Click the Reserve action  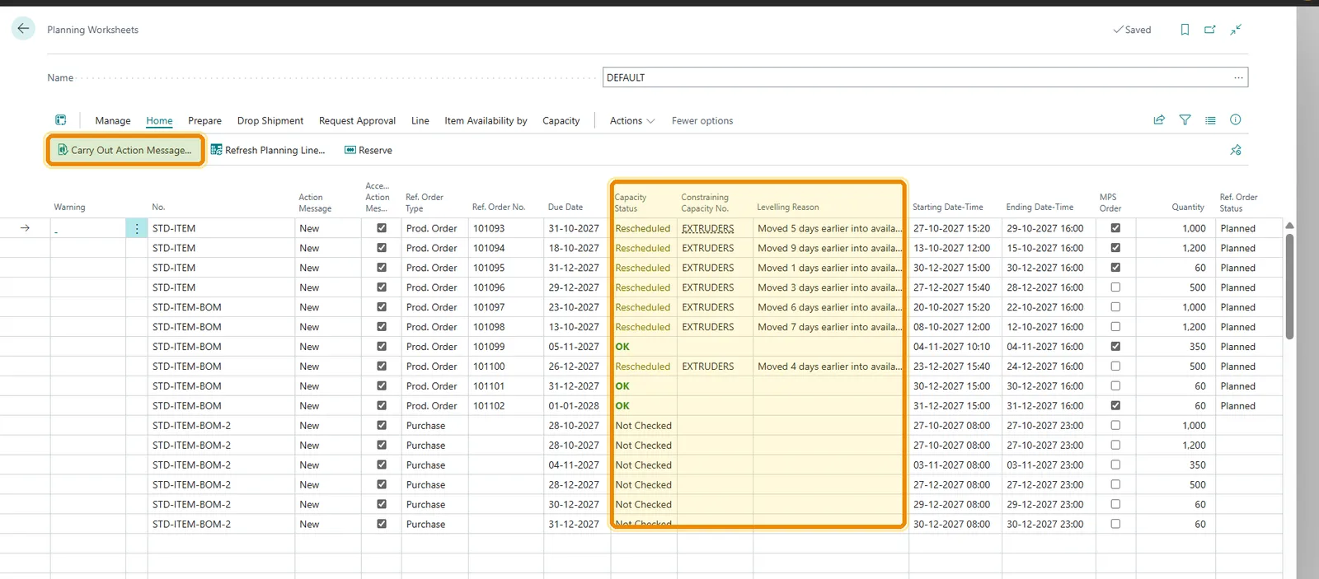coord(368,150)
